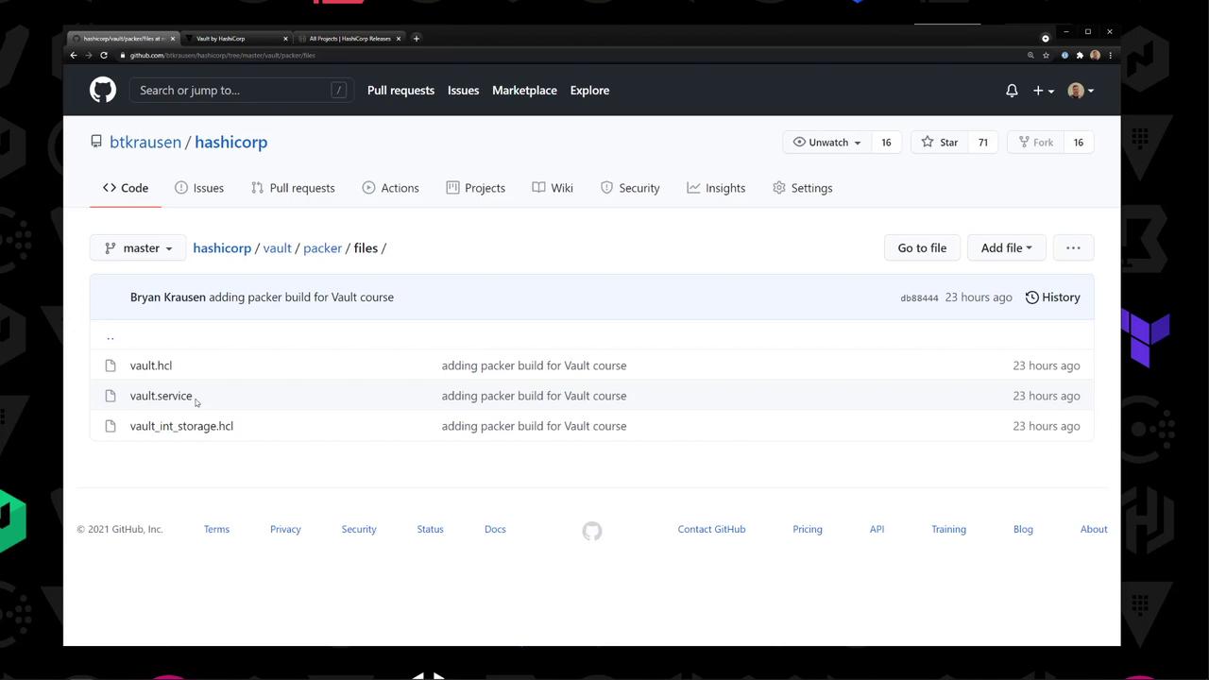This screenshot has height=680, width=1209.
Task: Open the Add file dropdown
Action: (x=1006, y=247)
